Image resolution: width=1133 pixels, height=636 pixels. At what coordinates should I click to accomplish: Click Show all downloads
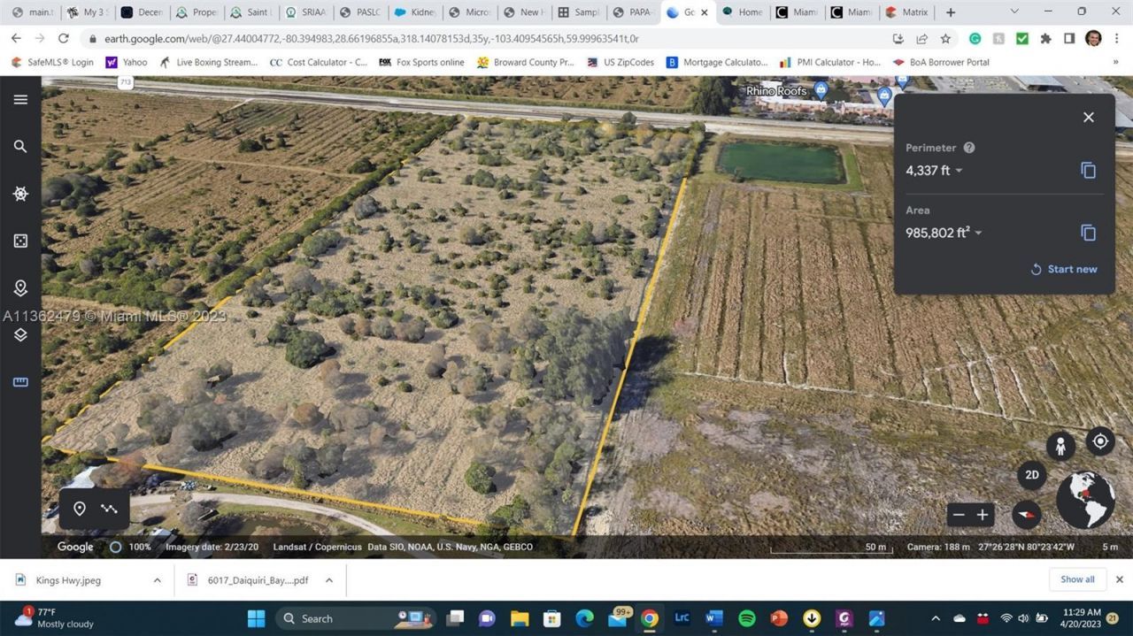tap(1076, 579)
